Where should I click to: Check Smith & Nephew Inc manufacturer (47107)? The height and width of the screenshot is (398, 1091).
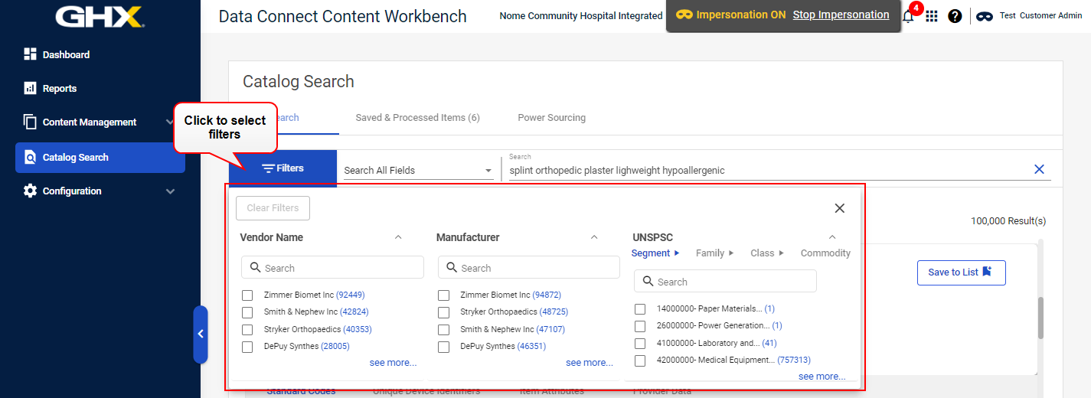(x=443, y=330)
